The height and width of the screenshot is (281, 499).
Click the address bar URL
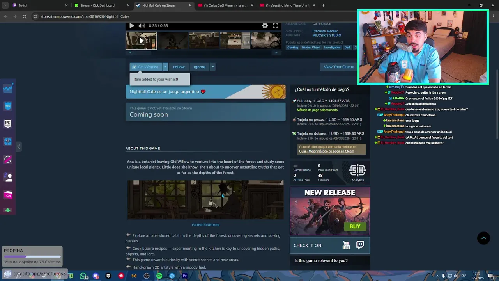pyautogui.click(x=85, y=16)
